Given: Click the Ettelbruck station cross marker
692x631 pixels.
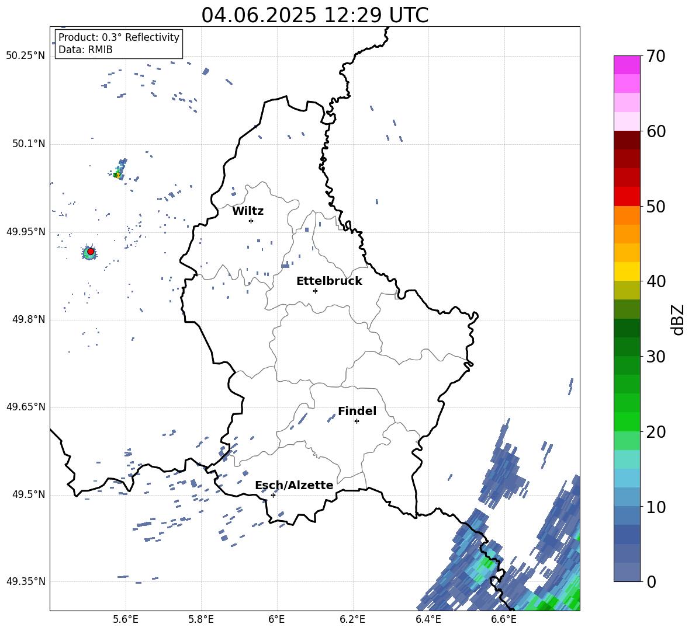Looking at the screenshot, I should tap(315, 291).
